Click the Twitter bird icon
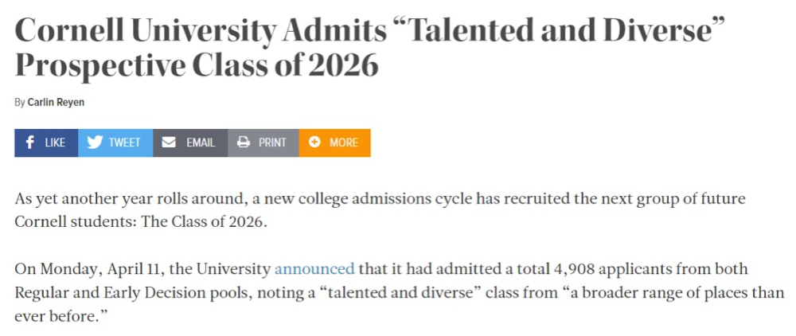The width and height of the screenshot is (796, 336). [96, 143]
